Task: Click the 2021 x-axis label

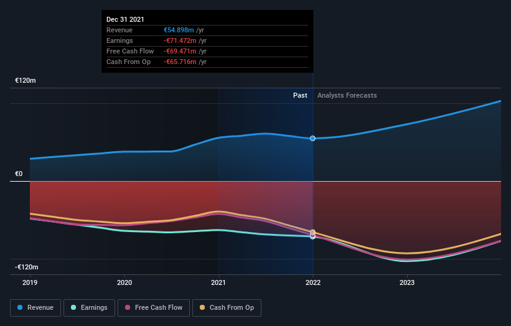Action: [218, 282]
